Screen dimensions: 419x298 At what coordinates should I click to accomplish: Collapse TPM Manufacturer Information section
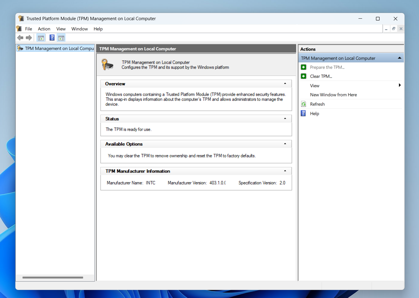click(285, 171)
